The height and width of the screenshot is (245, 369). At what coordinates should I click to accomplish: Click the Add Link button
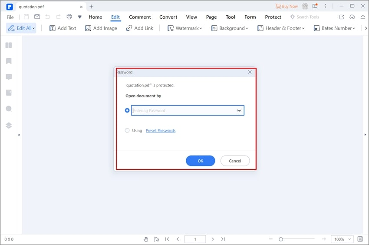[x=139, y=28]
